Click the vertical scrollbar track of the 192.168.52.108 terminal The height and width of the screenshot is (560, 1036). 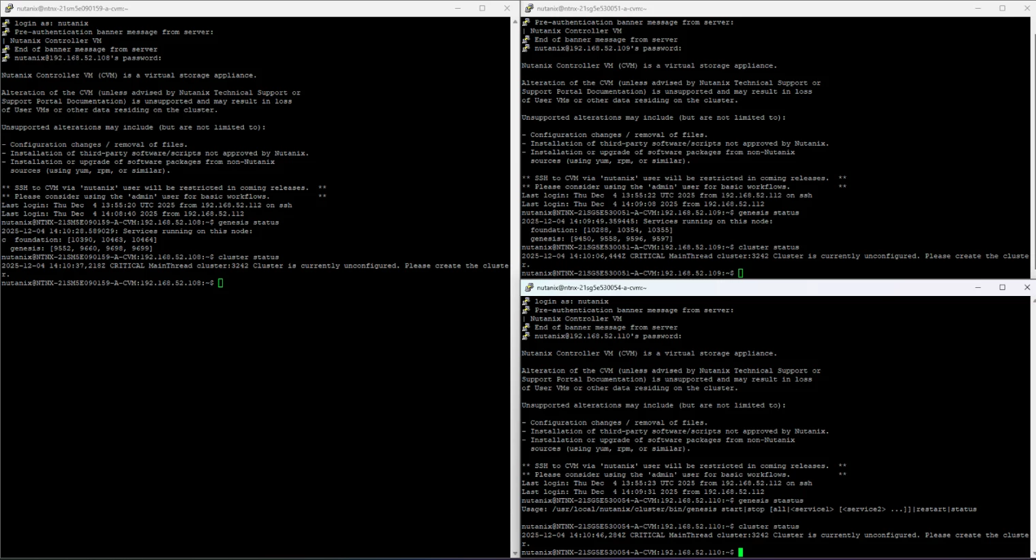pos(515,288)
